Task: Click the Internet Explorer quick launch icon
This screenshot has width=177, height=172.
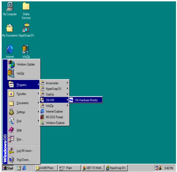Action: click(24, 168)
